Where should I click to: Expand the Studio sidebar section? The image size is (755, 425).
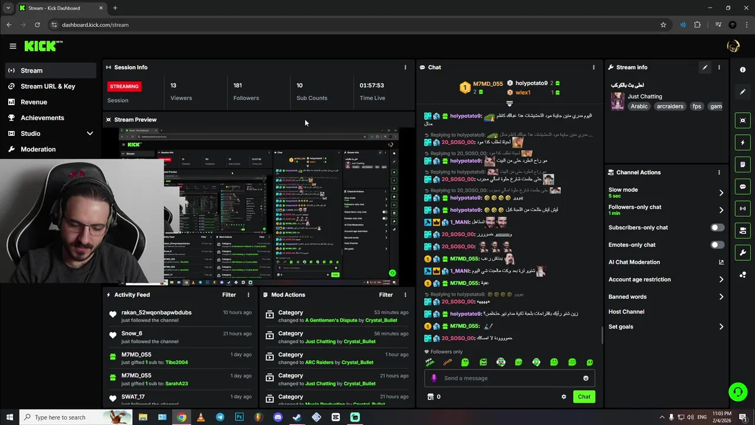pyautogui.click(x=90, y=133)
